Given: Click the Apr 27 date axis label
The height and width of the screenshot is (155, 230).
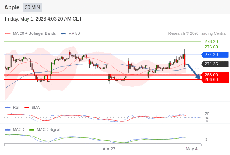Looking at the screenshot, I should pos(109,149).
